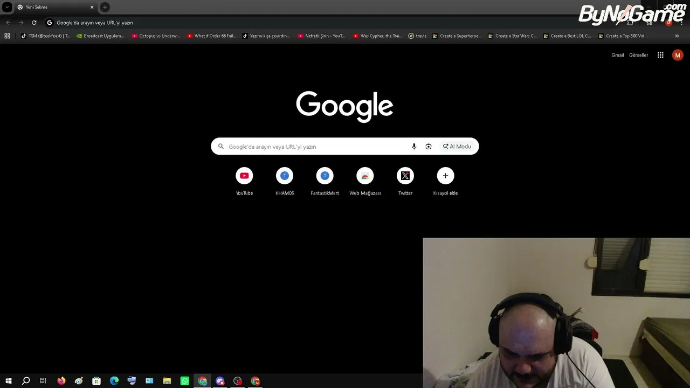The height and width of the screenshot is (388, 690).
Task: Open the apps grid in the bookmarks bar
Action: [x=7, y=36]
